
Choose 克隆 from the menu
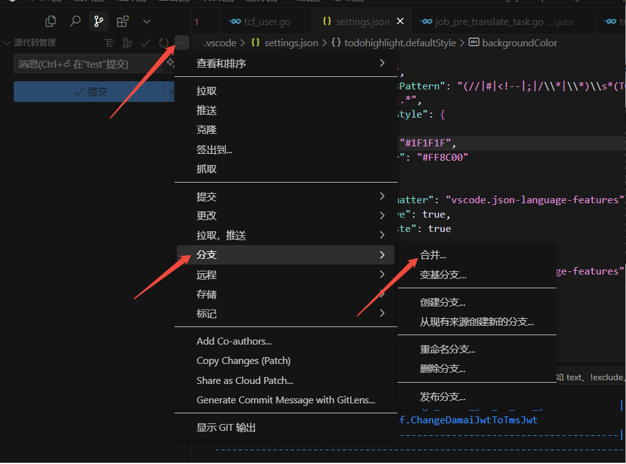coord(286,130)
